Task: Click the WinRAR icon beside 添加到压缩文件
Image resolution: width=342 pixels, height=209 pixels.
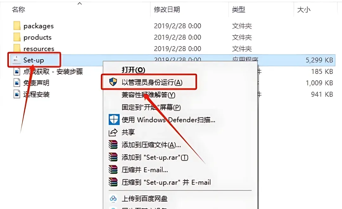Action: [x=113, y=144]
